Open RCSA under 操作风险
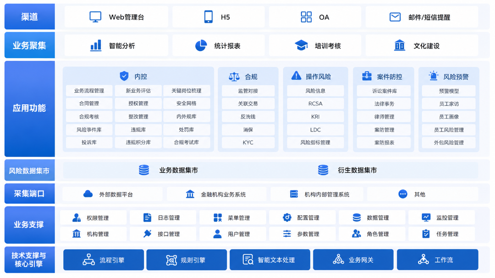The width and height of the screenshot is (495, 278). pyautogui.click(x=315, y=104)
